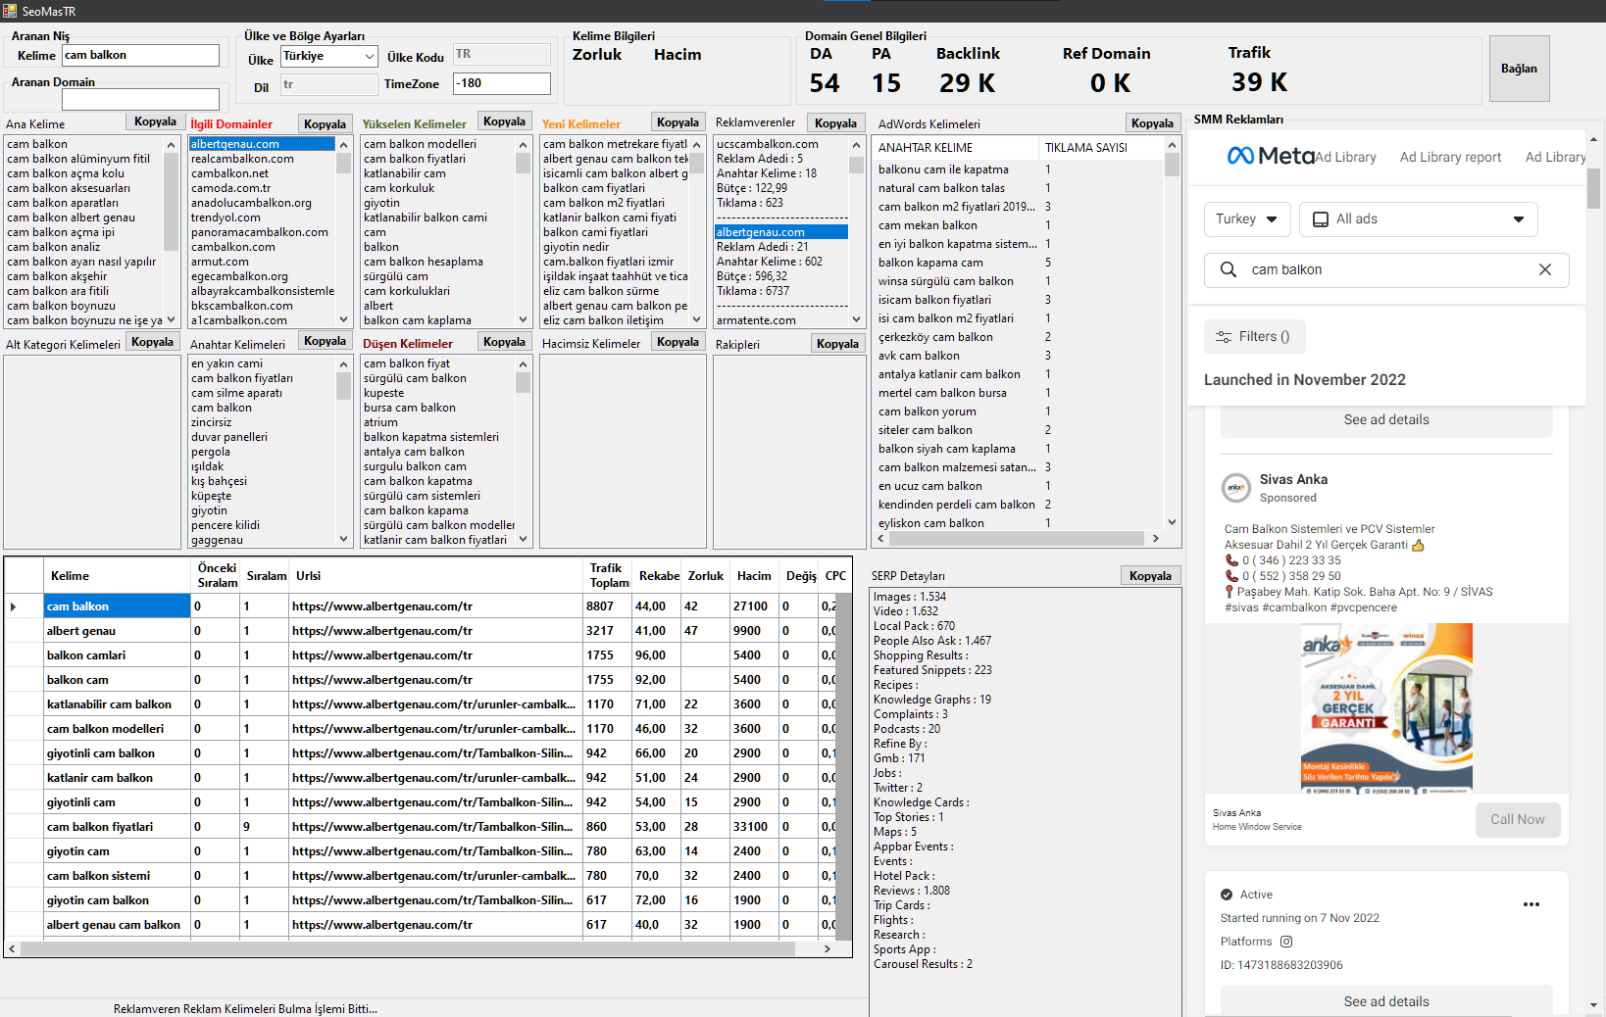Click the Instagram icon next to Platforms
Screen dimensions: 1606x1017
[1286, 942]
